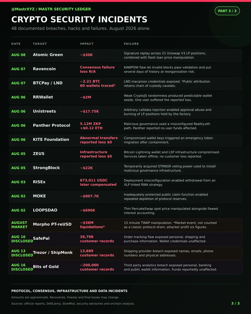
Task: Click the FAILURE column header
Action: click(131, 44)
